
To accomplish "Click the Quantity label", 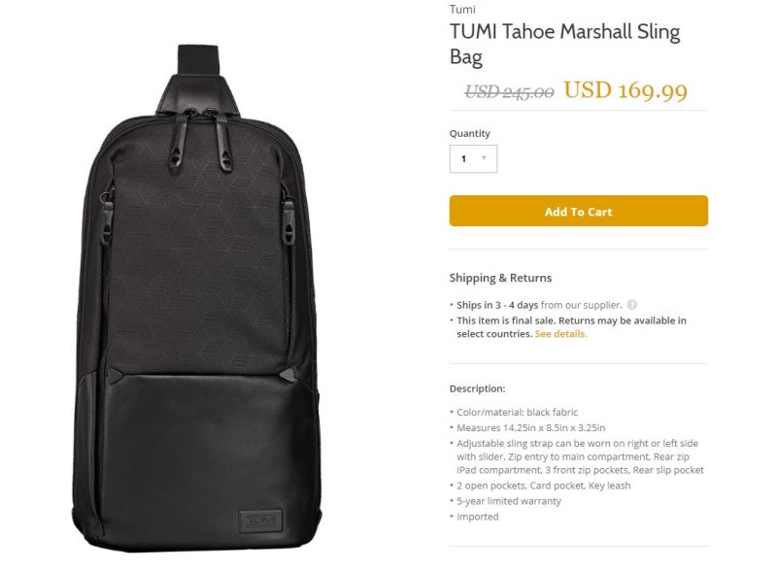I will pyautogui.click(x=469, y=133).
